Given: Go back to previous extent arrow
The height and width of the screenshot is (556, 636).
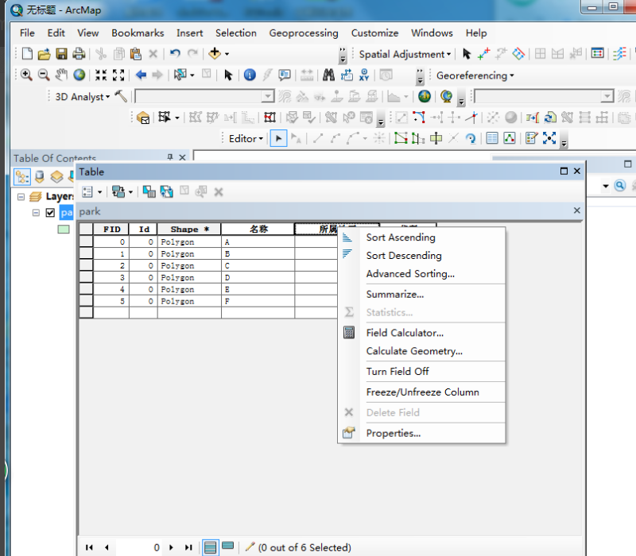Looking at the screenshot, I should coord(141,75).
